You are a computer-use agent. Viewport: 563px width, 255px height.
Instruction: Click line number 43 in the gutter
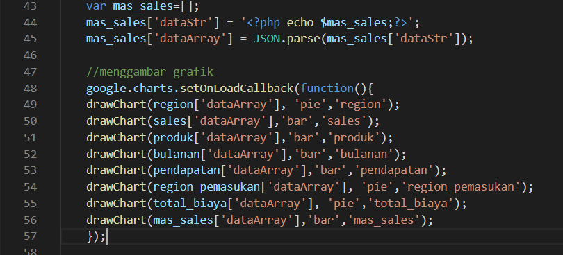point(30,6)
